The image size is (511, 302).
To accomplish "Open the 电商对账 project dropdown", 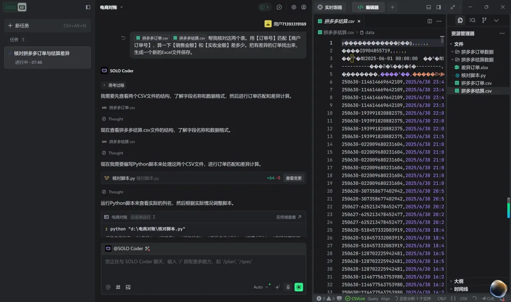I will (112, 7).
